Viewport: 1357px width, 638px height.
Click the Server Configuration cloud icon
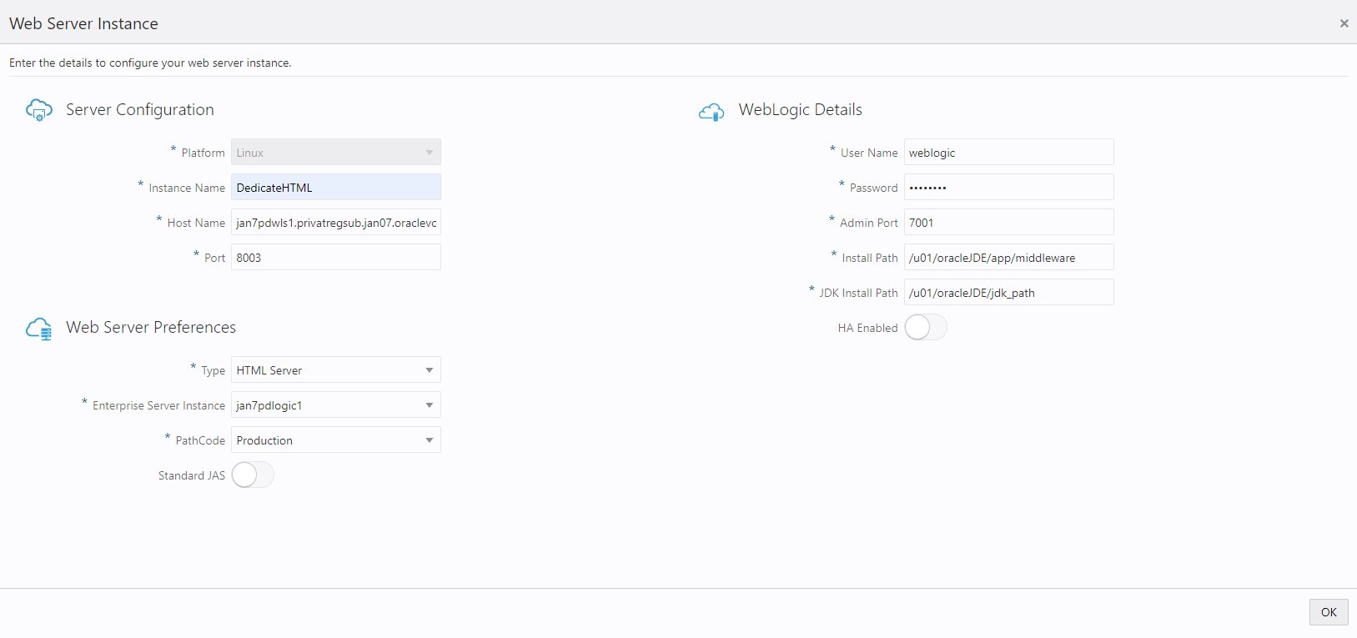tap(39, 110)
